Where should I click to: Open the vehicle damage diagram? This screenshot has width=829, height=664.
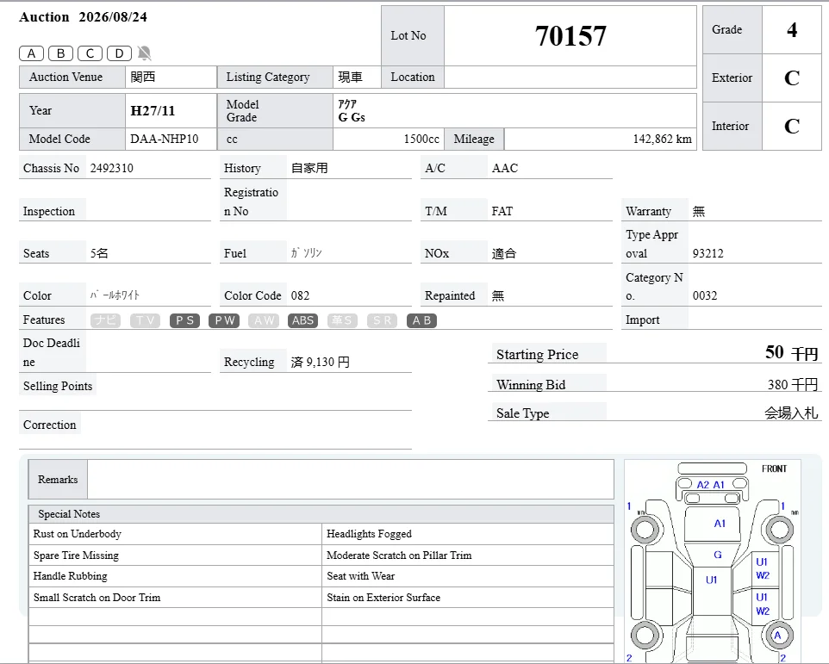pyautogui.click(x=713, y=562)
